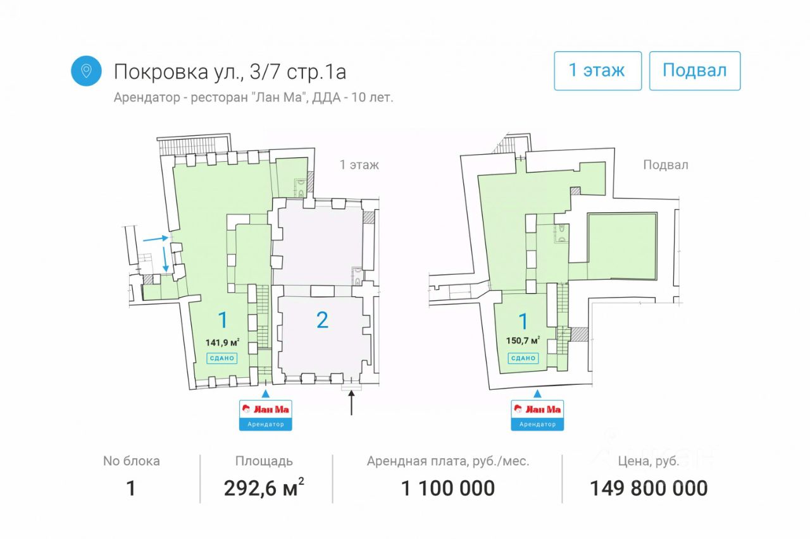
Task: Select block 1 on the basement plan
Action: click(523, 320)
